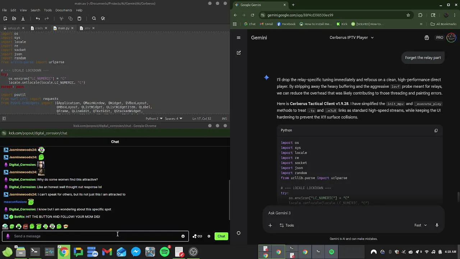Paste clipboard in editor toolbar
The width and height of the screenshot is (460, 259).
pyautogui.click(x=79, y=18)
